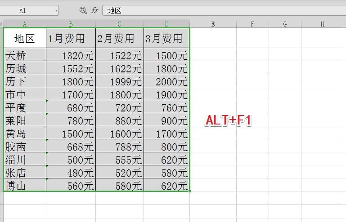Open the insert function fx button
This screenshot has width=346, height=222.
(x=95, y=10)
